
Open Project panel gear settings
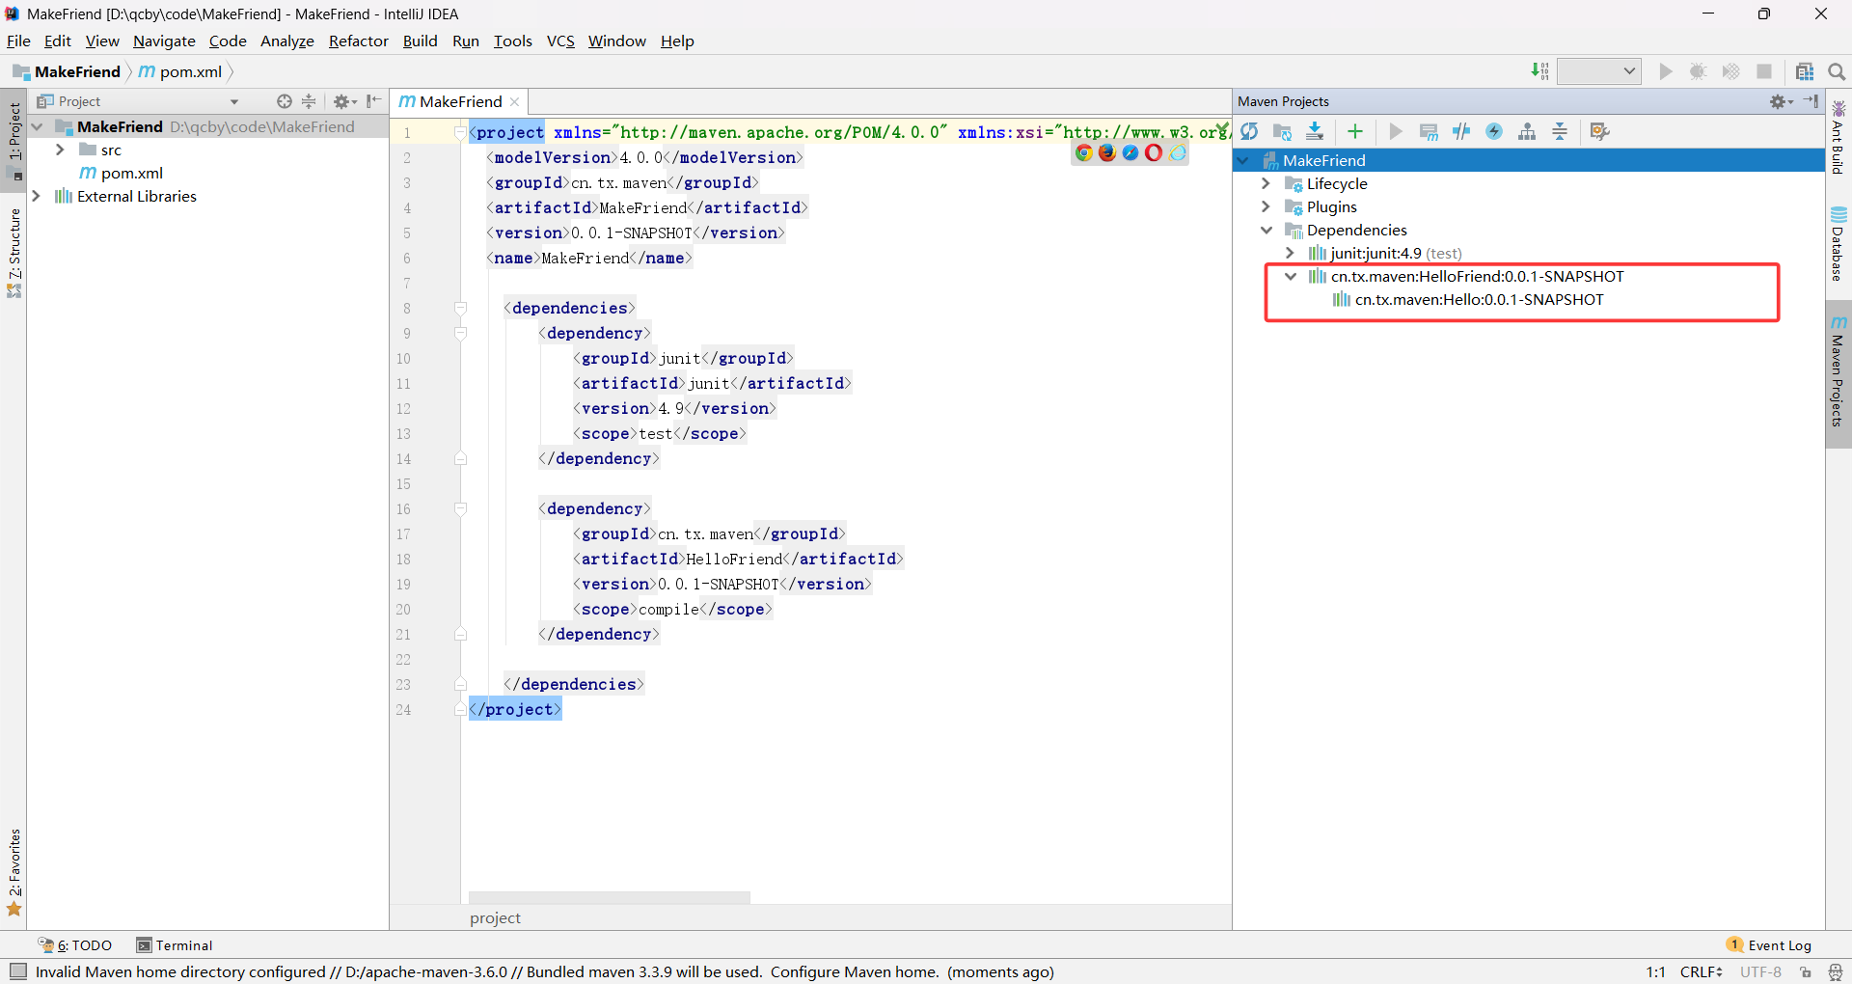pos(344,101)
